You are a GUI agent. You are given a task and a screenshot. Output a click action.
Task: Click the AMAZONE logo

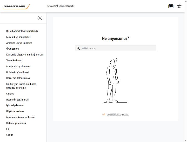point(16,6)
